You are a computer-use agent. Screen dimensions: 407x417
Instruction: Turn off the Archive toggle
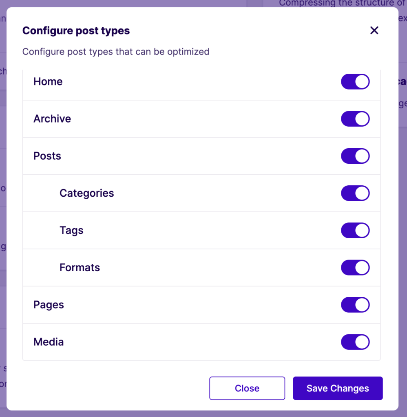355,119
